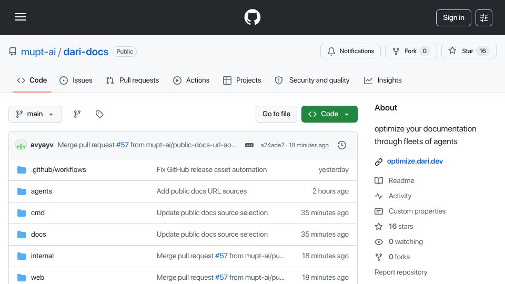Open the Actions tab
The width and height of the screenshot is (505, 284).
coord(191,80)
